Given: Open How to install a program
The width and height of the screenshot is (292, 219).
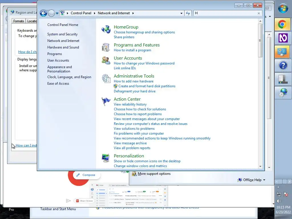Looking at the screenshot, I should tap(132, 50).
